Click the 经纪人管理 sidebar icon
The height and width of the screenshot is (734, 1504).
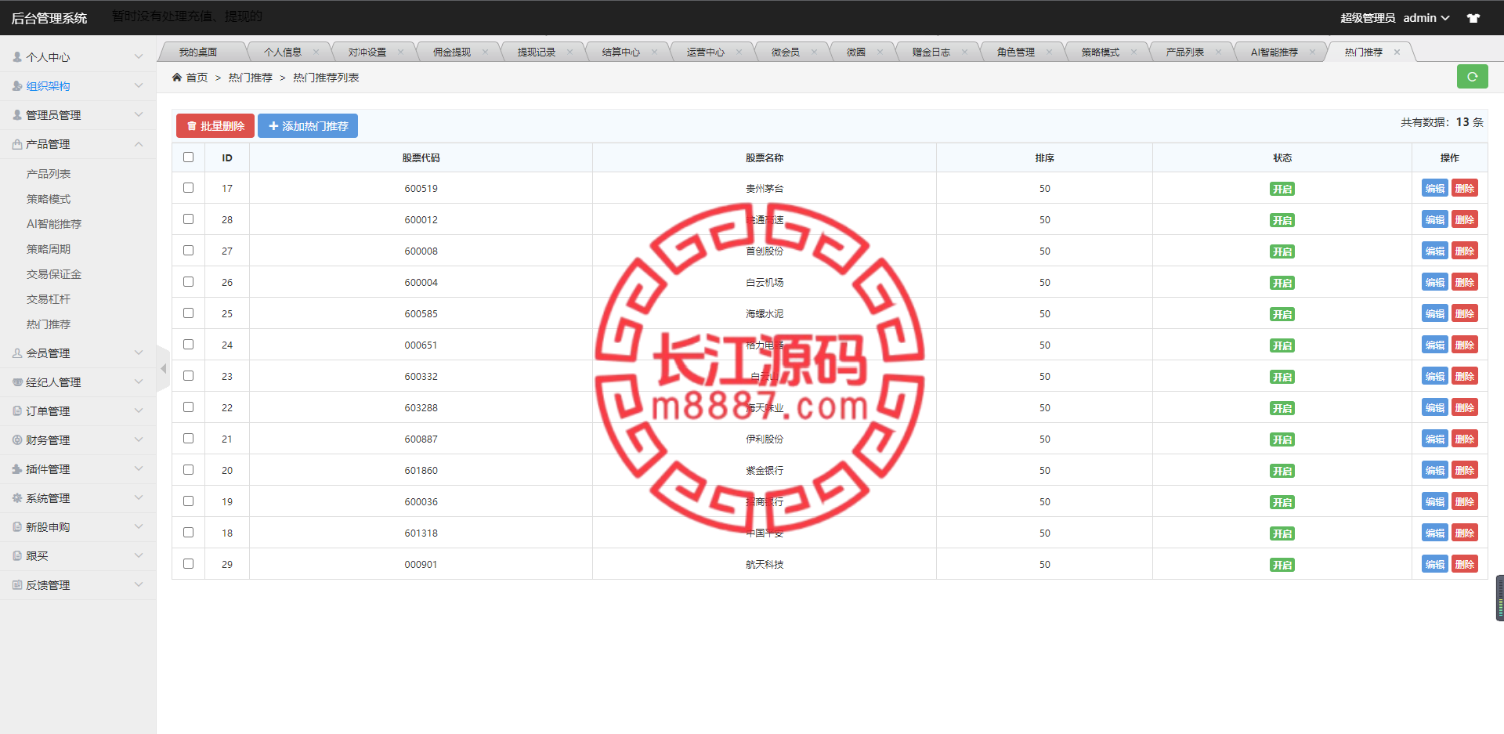[17, 382]
